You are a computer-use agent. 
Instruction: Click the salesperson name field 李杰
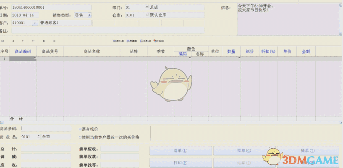(x=56, y=137)
